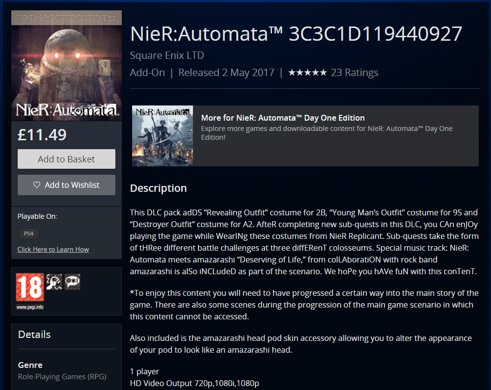491x390 pixels.
Task: Click the Description section heading
Action: coord(158,188)
